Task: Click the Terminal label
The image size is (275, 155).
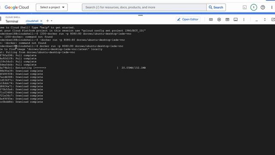Action: coord(12,22)
